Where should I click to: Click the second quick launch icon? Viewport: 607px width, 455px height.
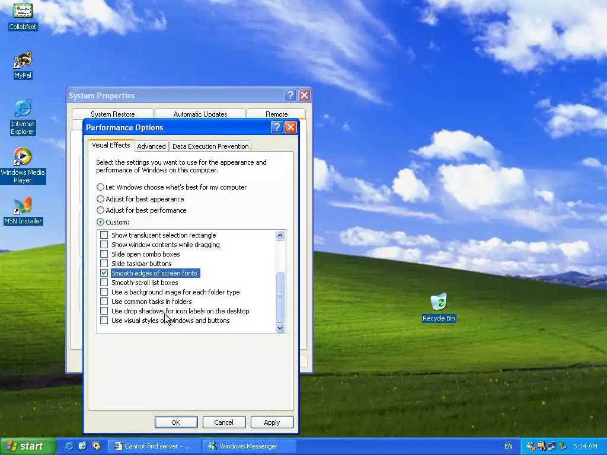tap(82, 446)
